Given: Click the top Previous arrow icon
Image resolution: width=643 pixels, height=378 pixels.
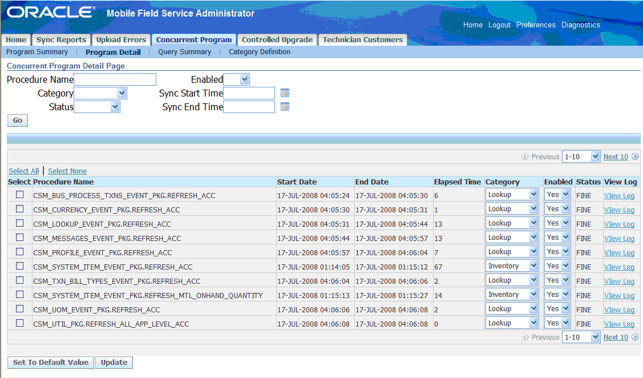Looking at the screenshot, I should (525, 157).
